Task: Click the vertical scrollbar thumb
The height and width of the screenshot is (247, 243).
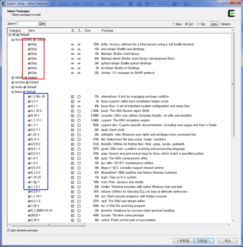Action: pyautogui.click(x=233, y=84)
